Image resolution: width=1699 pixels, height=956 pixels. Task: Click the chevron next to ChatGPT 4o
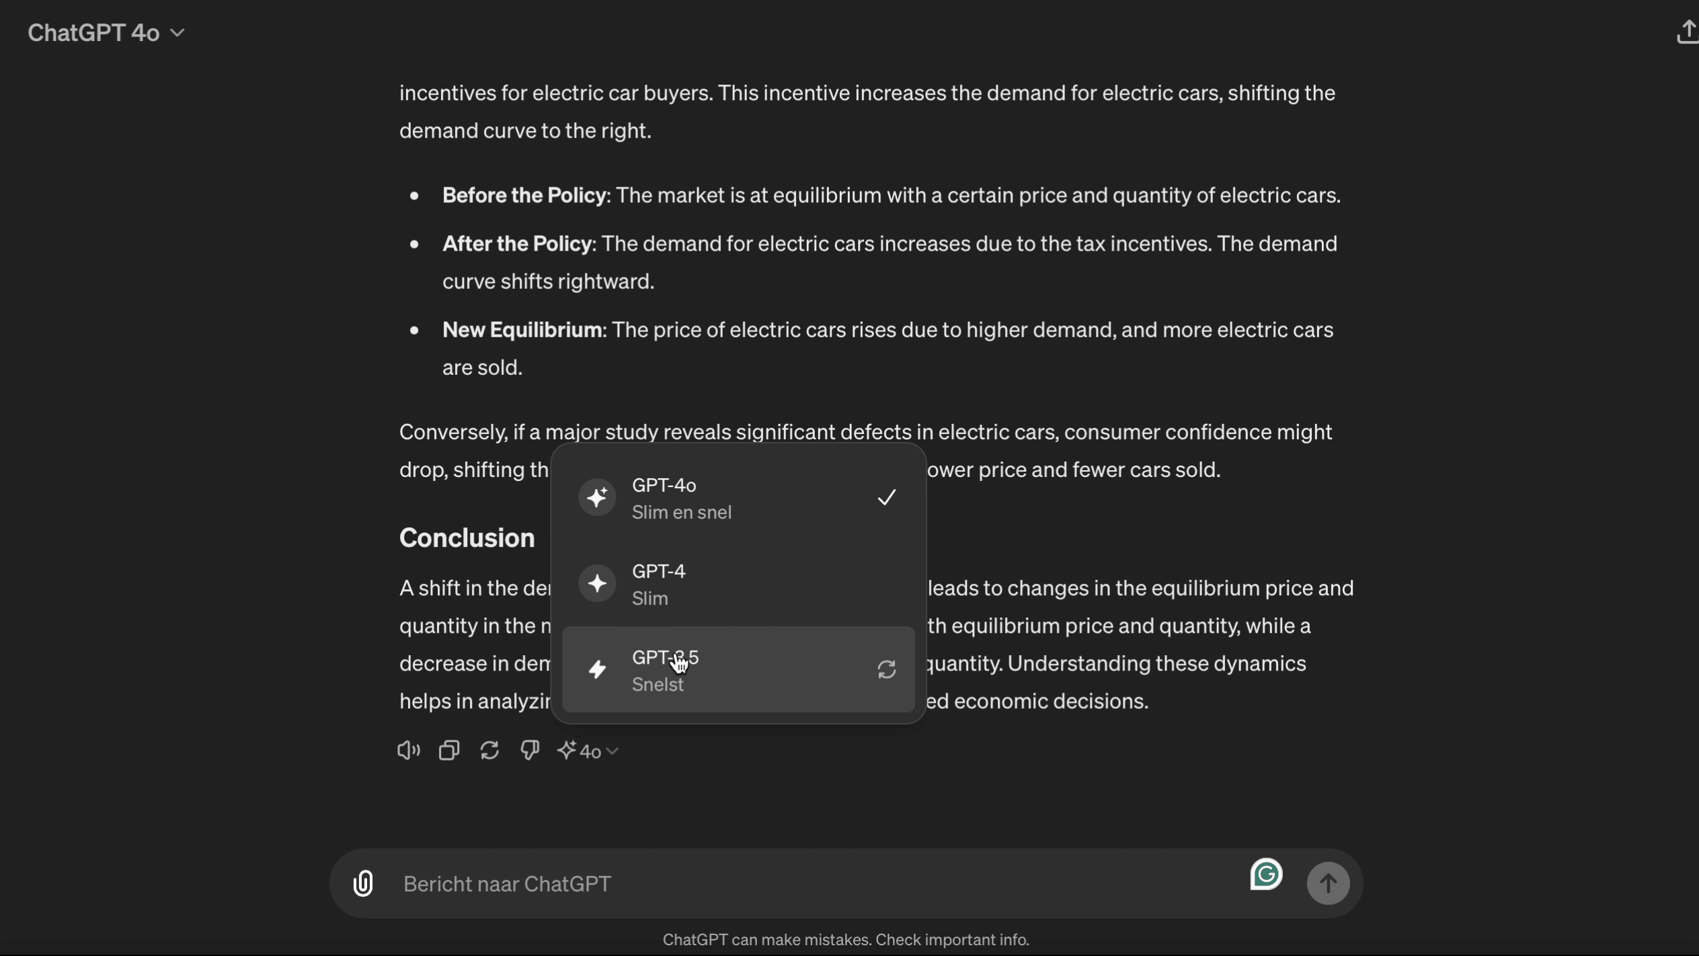tap(177, 33)
